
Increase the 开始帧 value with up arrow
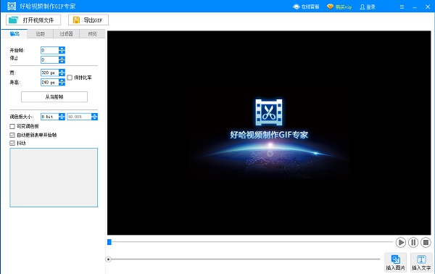[62, 49]
